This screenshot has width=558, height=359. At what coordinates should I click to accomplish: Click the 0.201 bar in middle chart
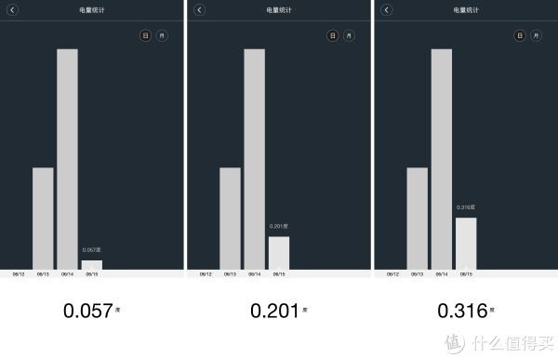pyautogui.click(x=279, y=253)
